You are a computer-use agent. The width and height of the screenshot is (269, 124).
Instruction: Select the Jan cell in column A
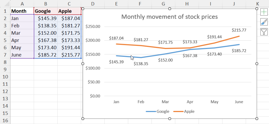point(22,18)
